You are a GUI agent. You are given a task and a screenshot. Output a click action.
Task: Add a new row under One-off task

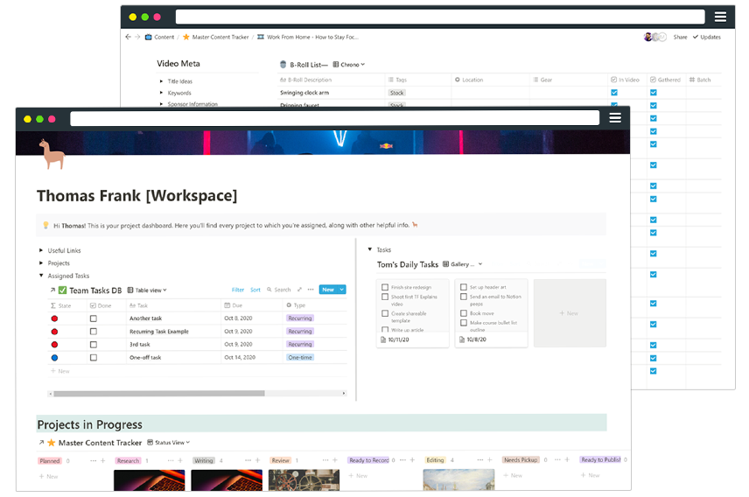coord(60,371)
